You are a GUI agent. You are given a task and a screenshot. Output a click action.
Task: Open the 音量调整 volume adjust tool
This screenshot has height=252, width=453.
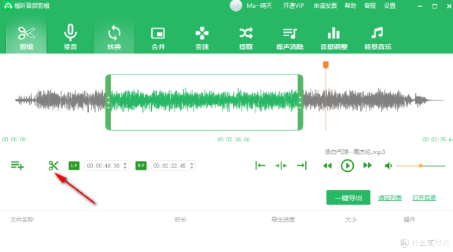point(334,38)
